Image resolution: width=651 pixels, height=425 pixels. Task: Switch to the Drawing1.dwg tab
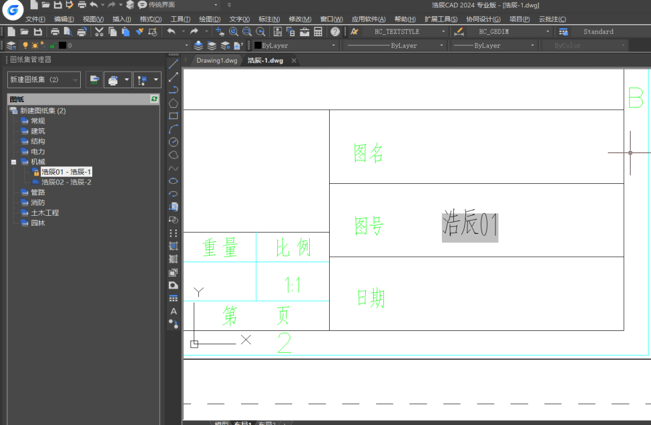coord(217,61)
